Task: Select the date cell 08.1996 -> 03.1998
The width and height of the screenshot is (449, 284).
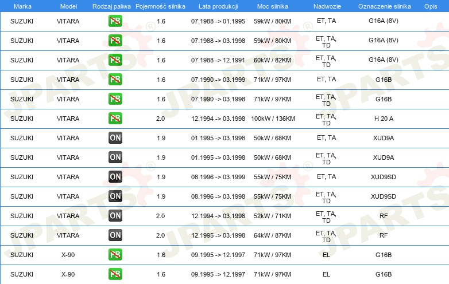Action: pos(218,196)
